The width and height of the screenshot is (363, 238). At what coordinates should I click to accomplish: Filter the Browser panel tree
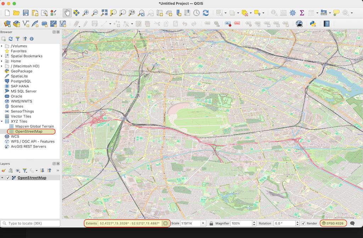click(x=18, y=39)
